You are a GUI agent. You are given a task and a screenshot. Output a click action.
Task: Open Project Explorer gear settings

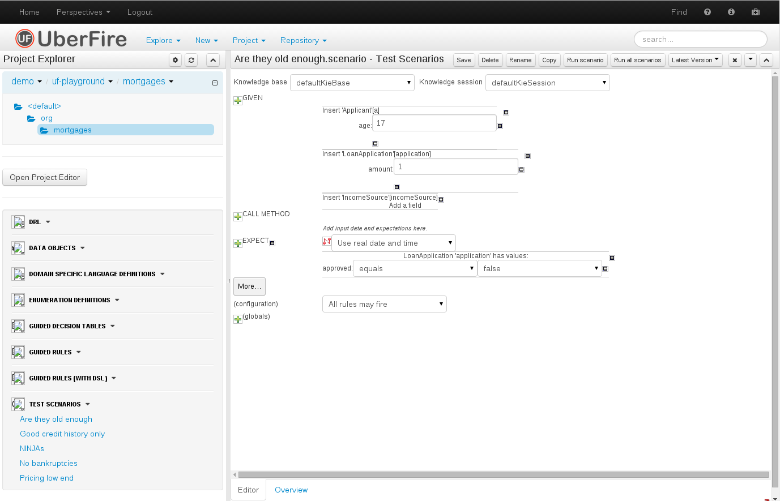[176, 60]
